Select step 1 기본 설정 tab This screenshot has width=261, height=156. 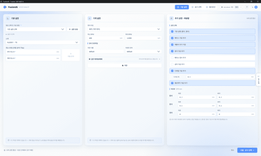click(182, 7)
